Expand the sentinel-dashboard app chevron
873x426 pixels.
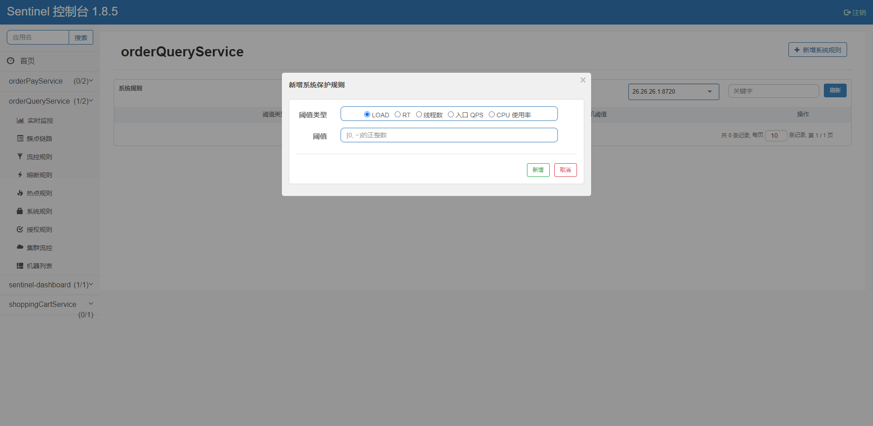(x=91, y=285)
